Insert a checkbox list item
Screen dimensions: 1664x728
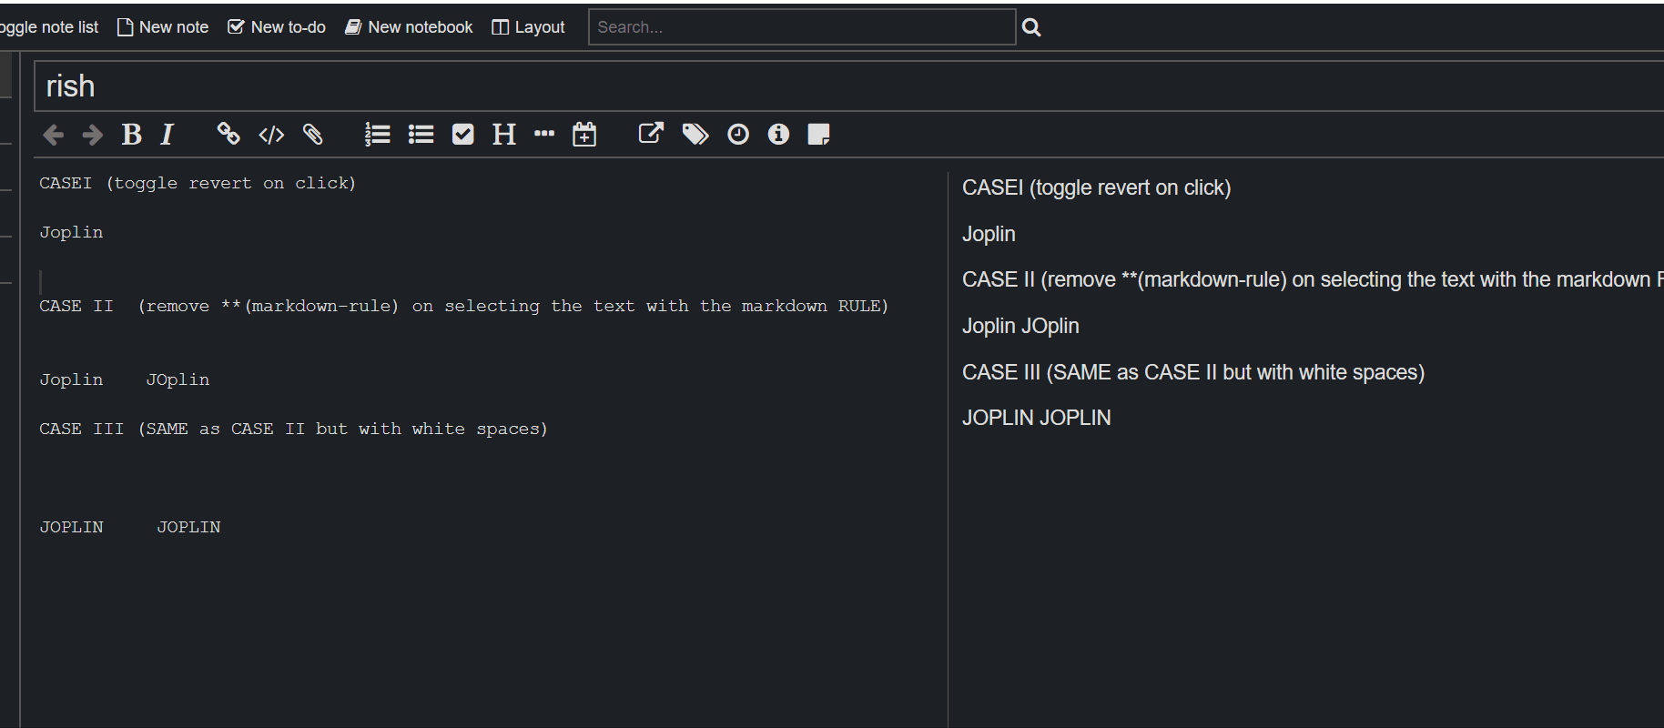tap(463, 135)
